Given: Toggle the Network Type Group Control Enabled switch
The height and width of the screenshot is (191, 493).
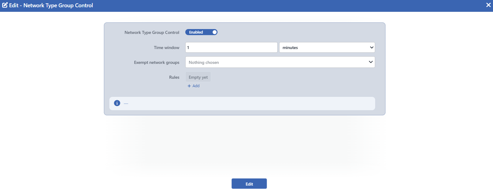Looking at the screenshot, I should (201, 32).
